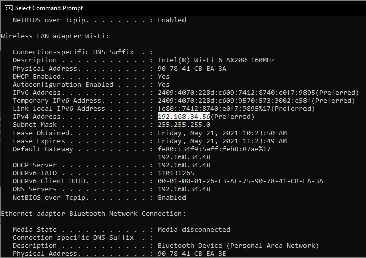Click the DHCPv6 Client DUID value

click(x=240, y=181)
